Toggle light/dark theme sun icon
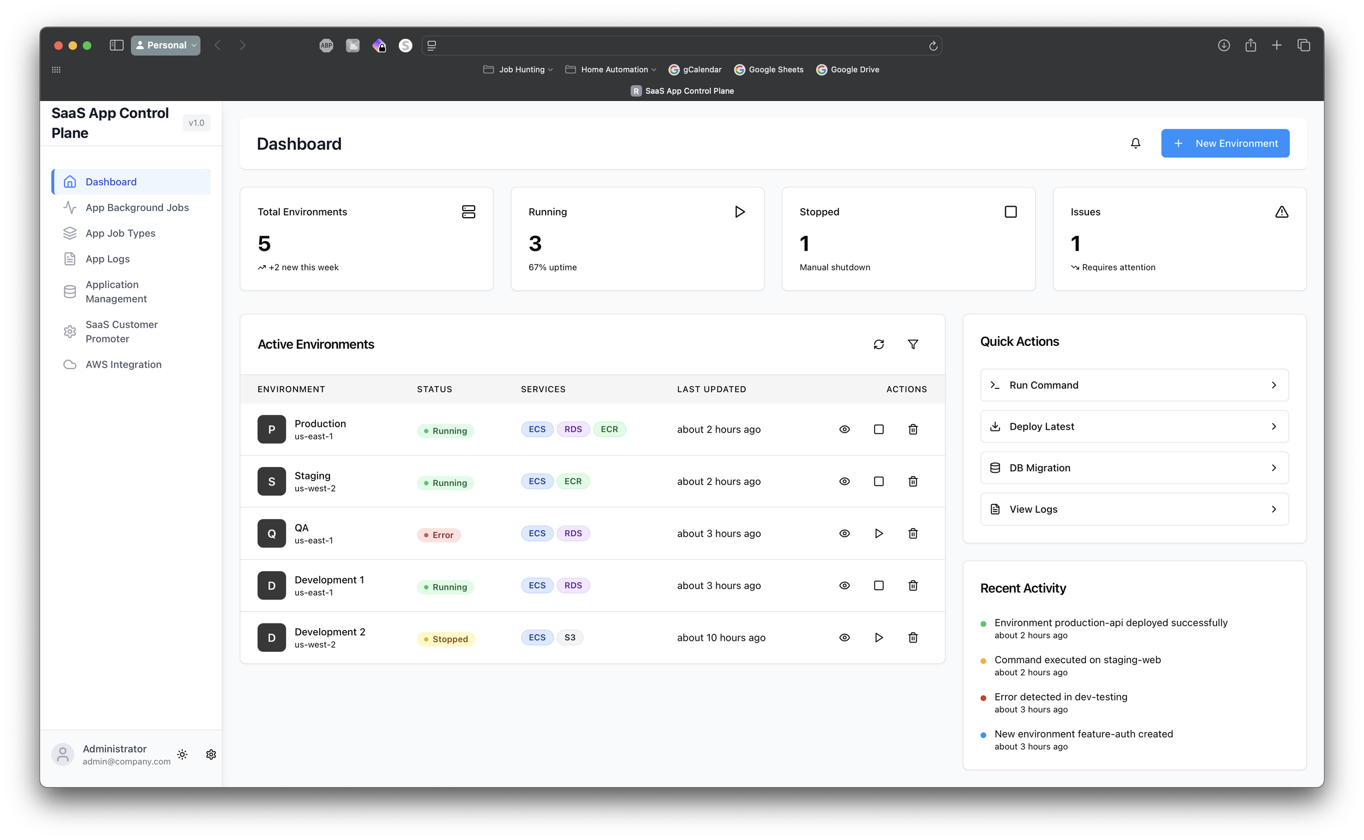Image resolution: width=1364 pixels, height=840 pixels. pyautogui.click(x=182, y=754)
